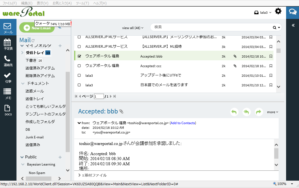Click the Add to Contacts link
The height and width of the screenshot is (188, 299).
(183, 123)
